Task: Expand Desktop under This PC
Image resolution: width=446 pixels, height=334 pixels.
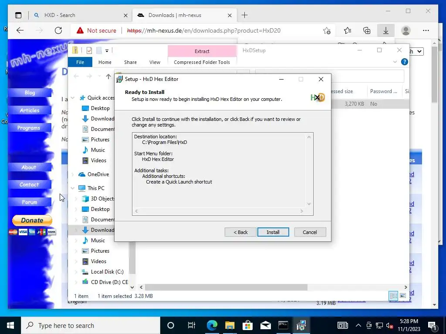Action: pyautogui.click(x=76, y=209)
